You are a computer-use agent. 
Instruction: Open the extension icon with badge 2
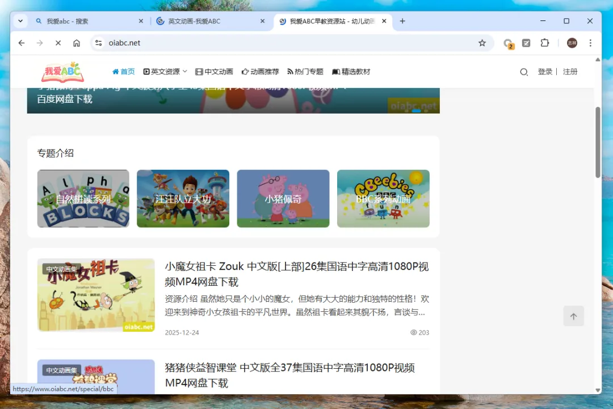tap(508, 43)
